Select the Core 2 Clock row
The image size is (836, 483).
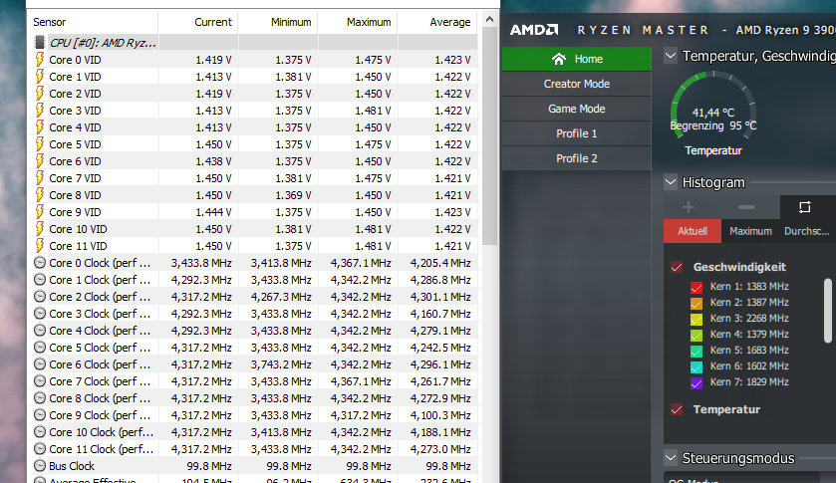253,297
